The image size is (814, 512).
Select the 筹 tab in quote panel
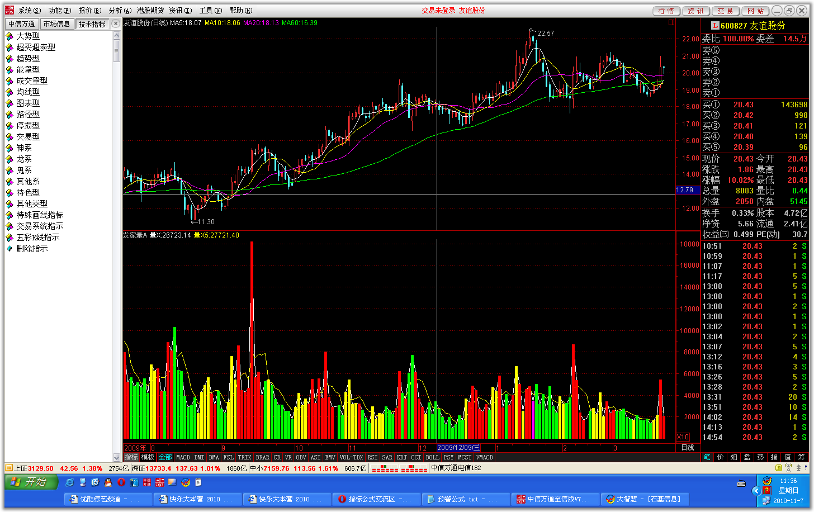(801, 457)
